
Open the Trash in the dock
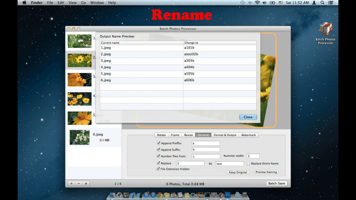245,195
